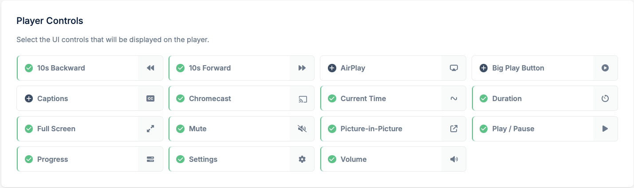This screenshot has height=188, width=634.
Task: Click the Current Time tilde icon
Action: 454,98
